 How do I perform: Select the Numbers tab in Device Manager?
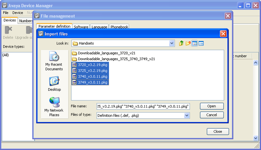click(x=25, y=21)
